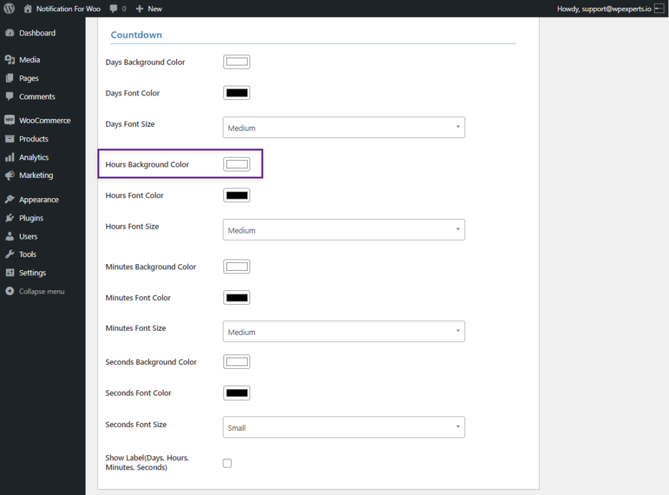Pick Seconds Font Color swatch

point(237,393)
